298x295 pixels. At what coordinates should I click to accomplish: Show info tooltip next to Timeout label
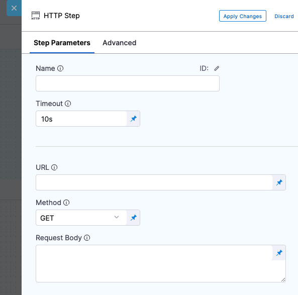[x=68, y=104]
